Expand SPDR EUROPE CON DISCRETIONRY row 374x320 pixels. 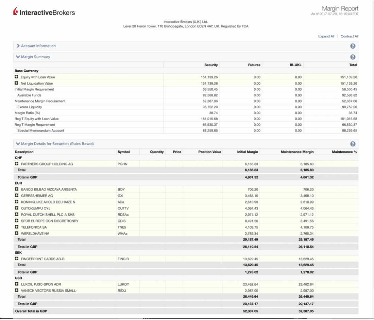click(x=16, y=221)
